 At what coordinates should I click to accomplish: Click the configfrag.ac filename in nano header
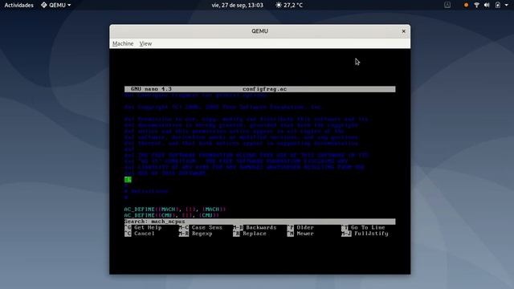264,89
